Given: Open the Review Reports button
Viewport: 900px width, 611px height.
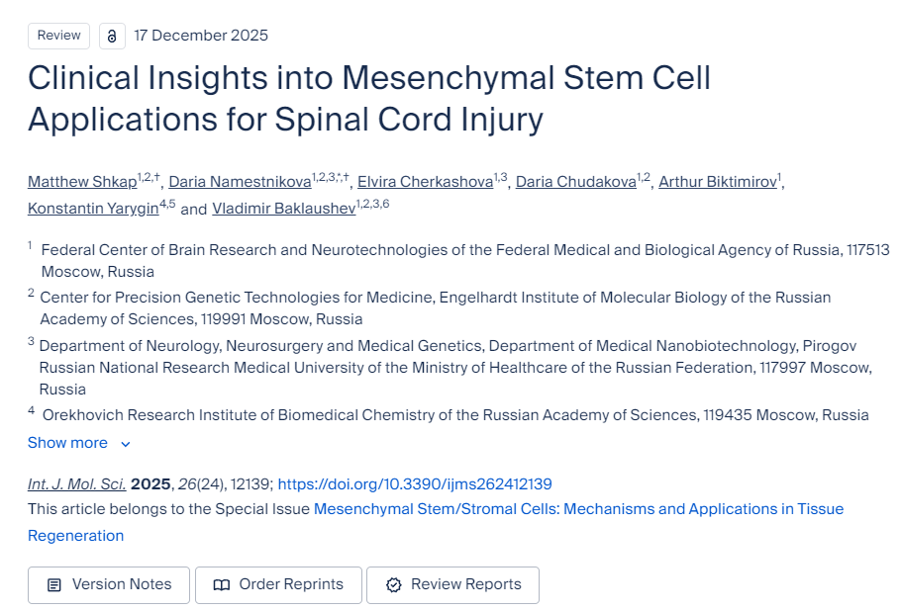Looking at the screenshot, I should [x=452, y=585].
